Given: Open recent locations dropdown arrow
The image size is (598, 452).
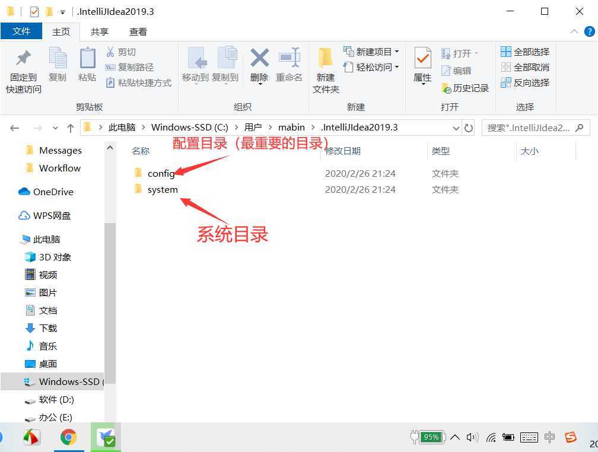Looking at the screenshot, I should [55, 128].
